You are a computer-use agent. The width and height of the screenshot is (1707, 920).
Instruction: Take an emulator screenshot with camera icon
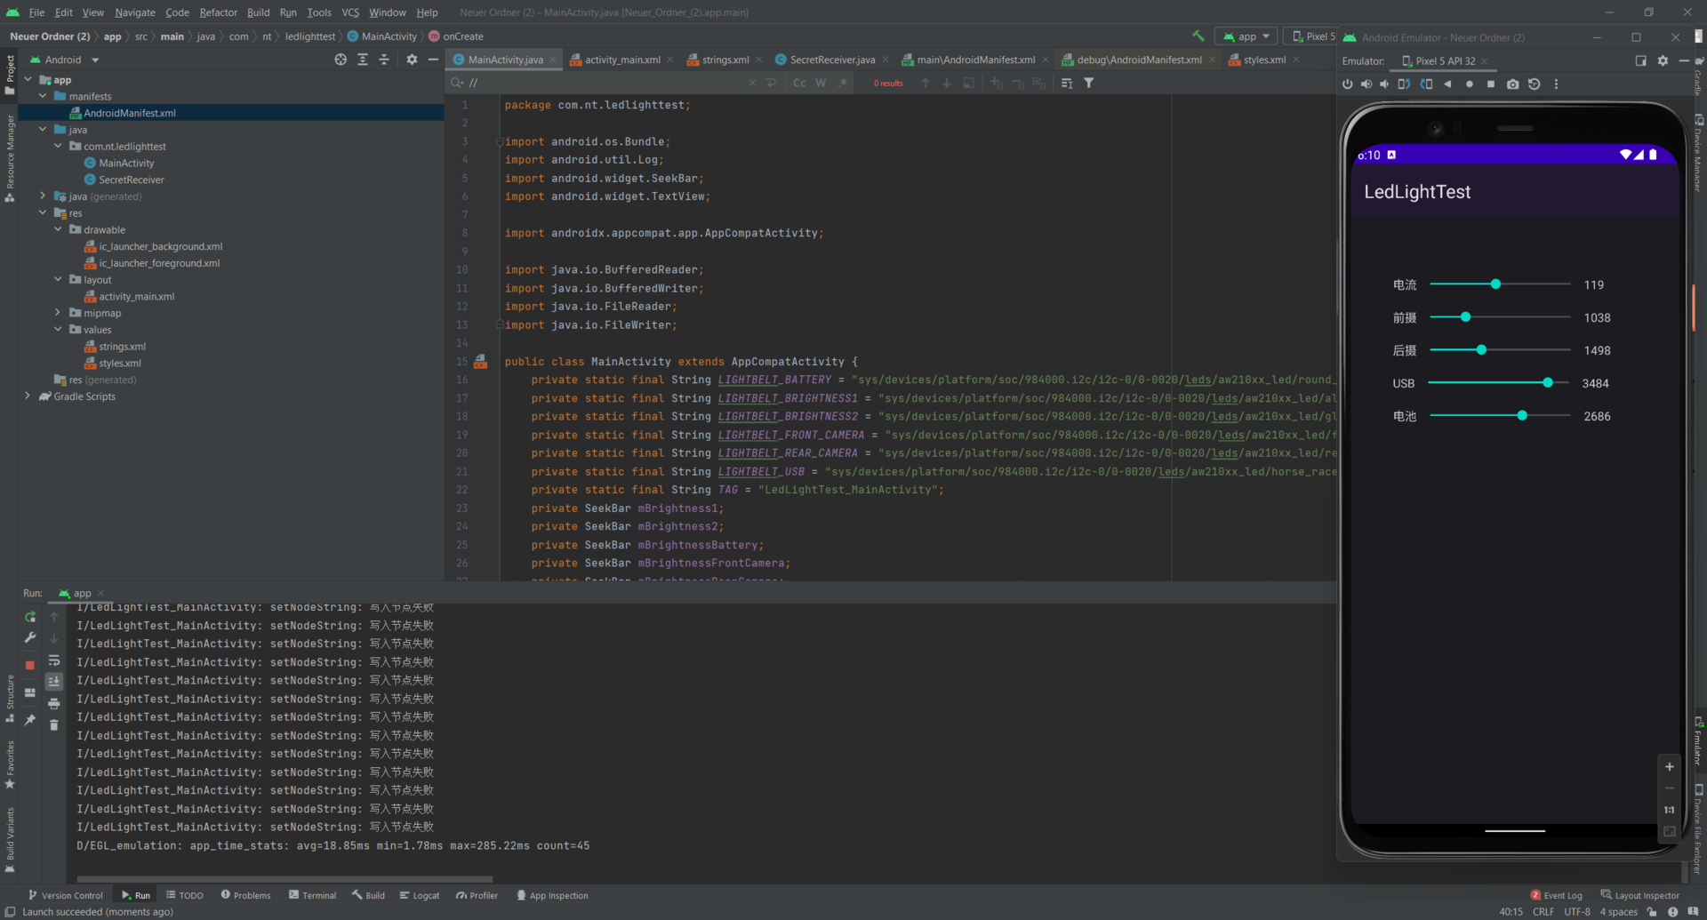coord(1512,84)
